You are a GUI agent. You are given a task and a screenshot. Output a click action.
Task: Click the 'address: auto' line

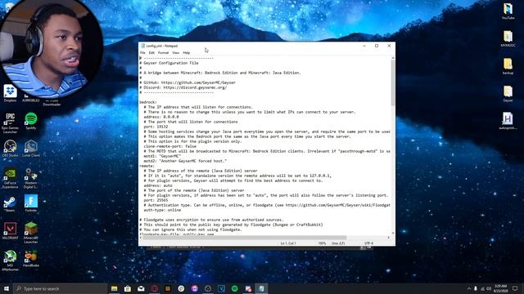[158, 185]
